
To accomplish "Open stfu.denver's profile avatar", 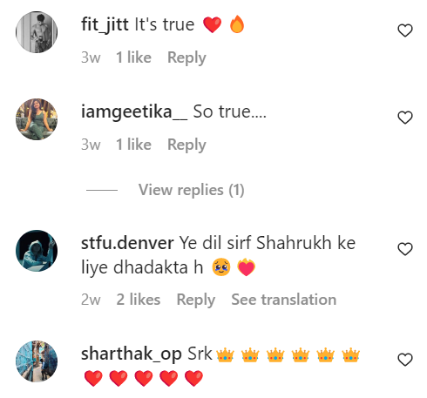I will [x=37, y=251].
